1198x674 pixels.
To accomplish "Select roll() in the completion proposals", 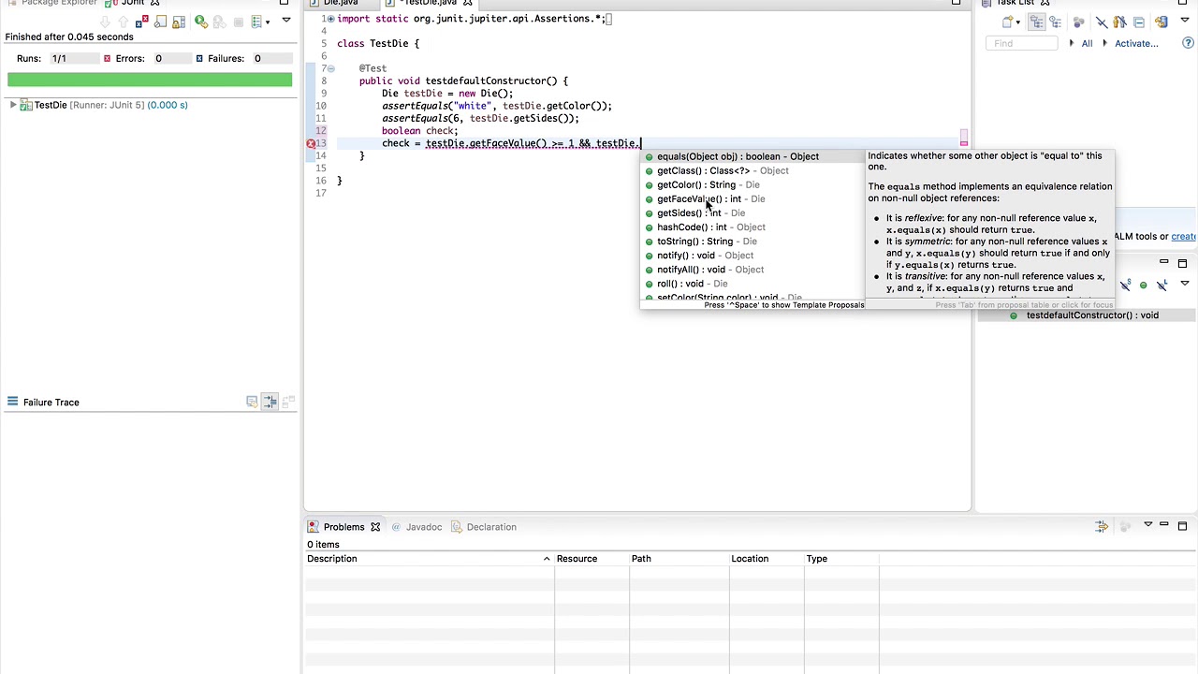I will tap(752, 283).
